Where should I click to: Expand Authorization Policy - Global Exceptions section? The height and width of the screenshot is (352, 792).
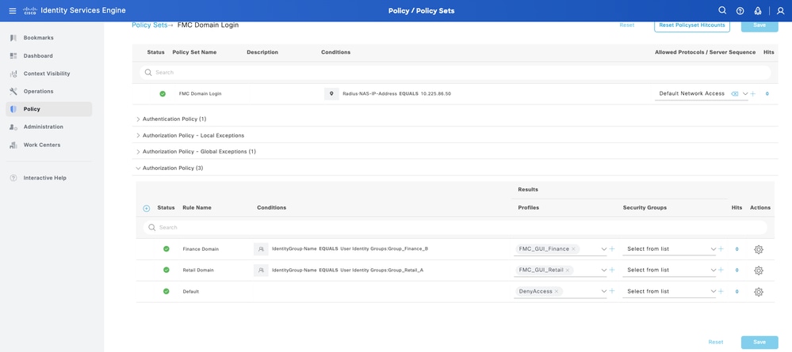(138, 152)
